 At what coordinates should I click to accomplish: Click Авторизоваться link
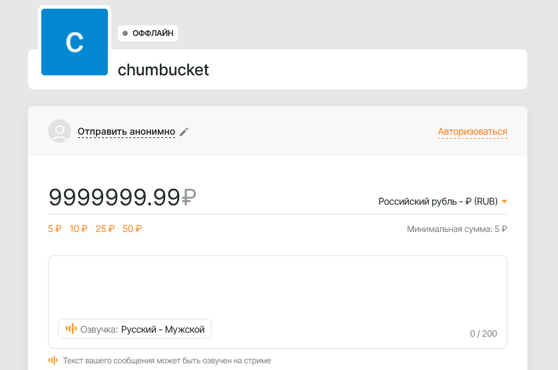[472, 131]
